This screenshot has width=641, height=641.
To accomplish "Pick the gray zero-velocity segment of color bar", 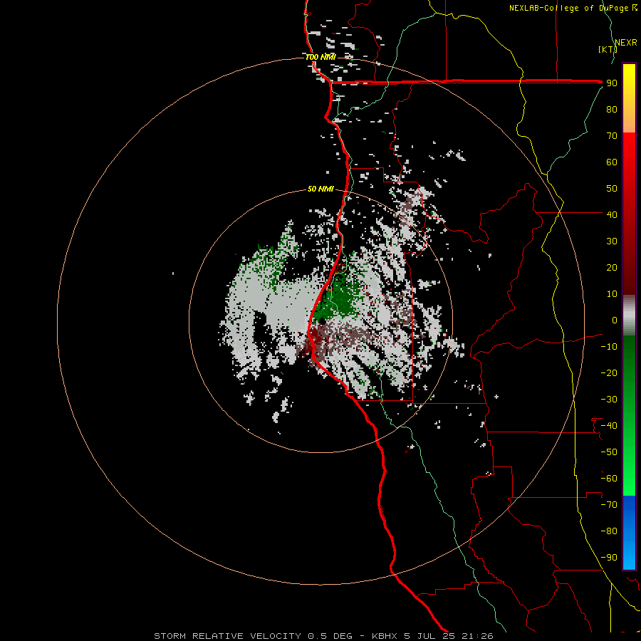I will coord(629,316).
